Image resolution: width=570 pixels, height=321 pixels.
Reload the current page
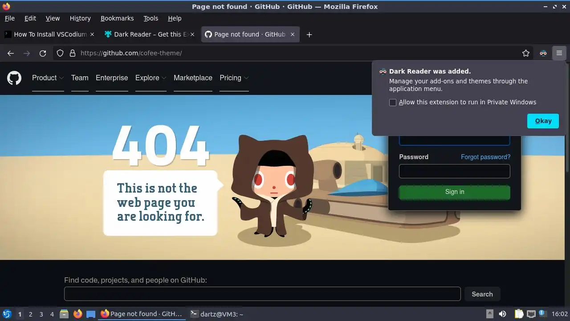[43, 53]
